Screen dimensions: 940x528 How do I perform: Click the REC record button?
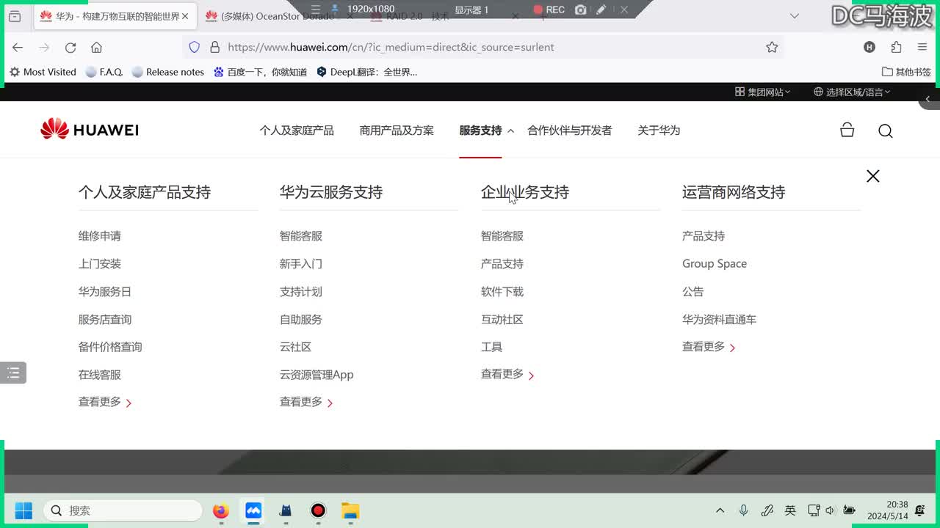[x=549, y=10]
